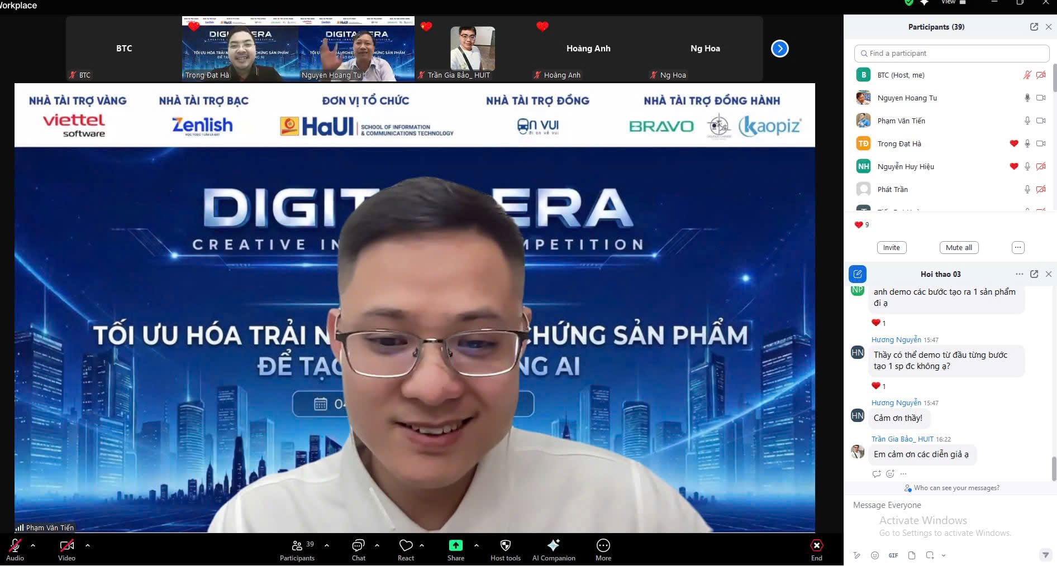Select Trần Gia Bảo_ HUIT video thumbnail
Image resolution: width=1057 pixels, height=566 pixels.
(473, 49)
